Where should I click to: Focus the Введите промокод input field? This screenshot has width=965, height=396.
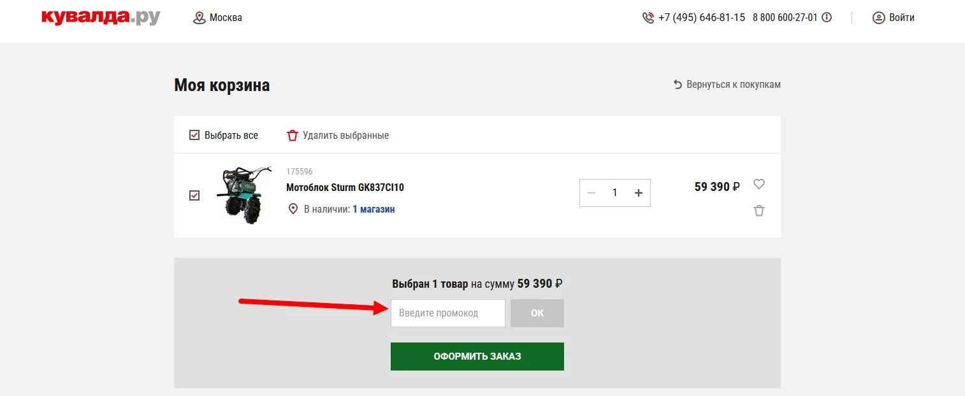click(447, 313)
